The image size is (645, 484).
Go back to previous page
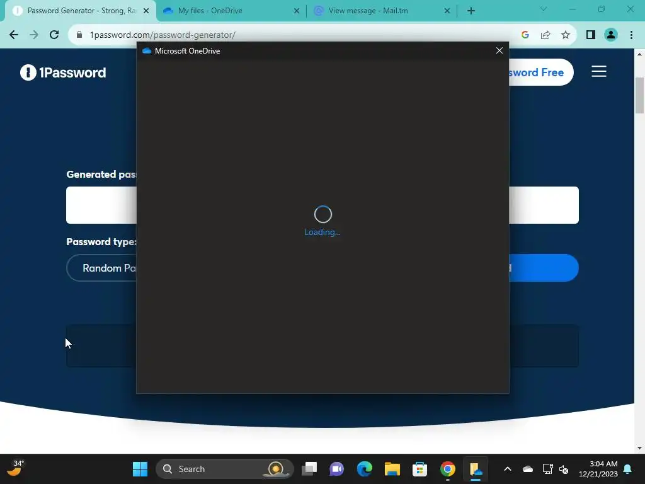tap(14, 35)
